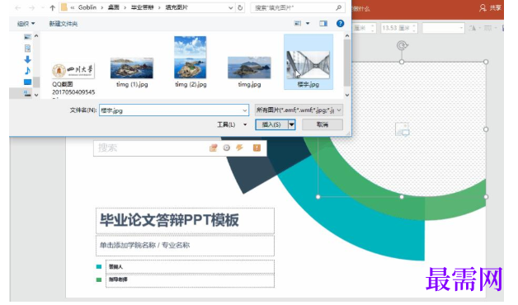Screen dimensions: 518x305
Task: Open the help for this dialog
Action: 340,23
